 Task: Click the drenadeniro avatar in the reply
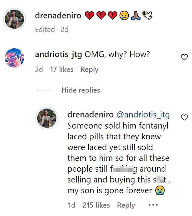[47, 118]
